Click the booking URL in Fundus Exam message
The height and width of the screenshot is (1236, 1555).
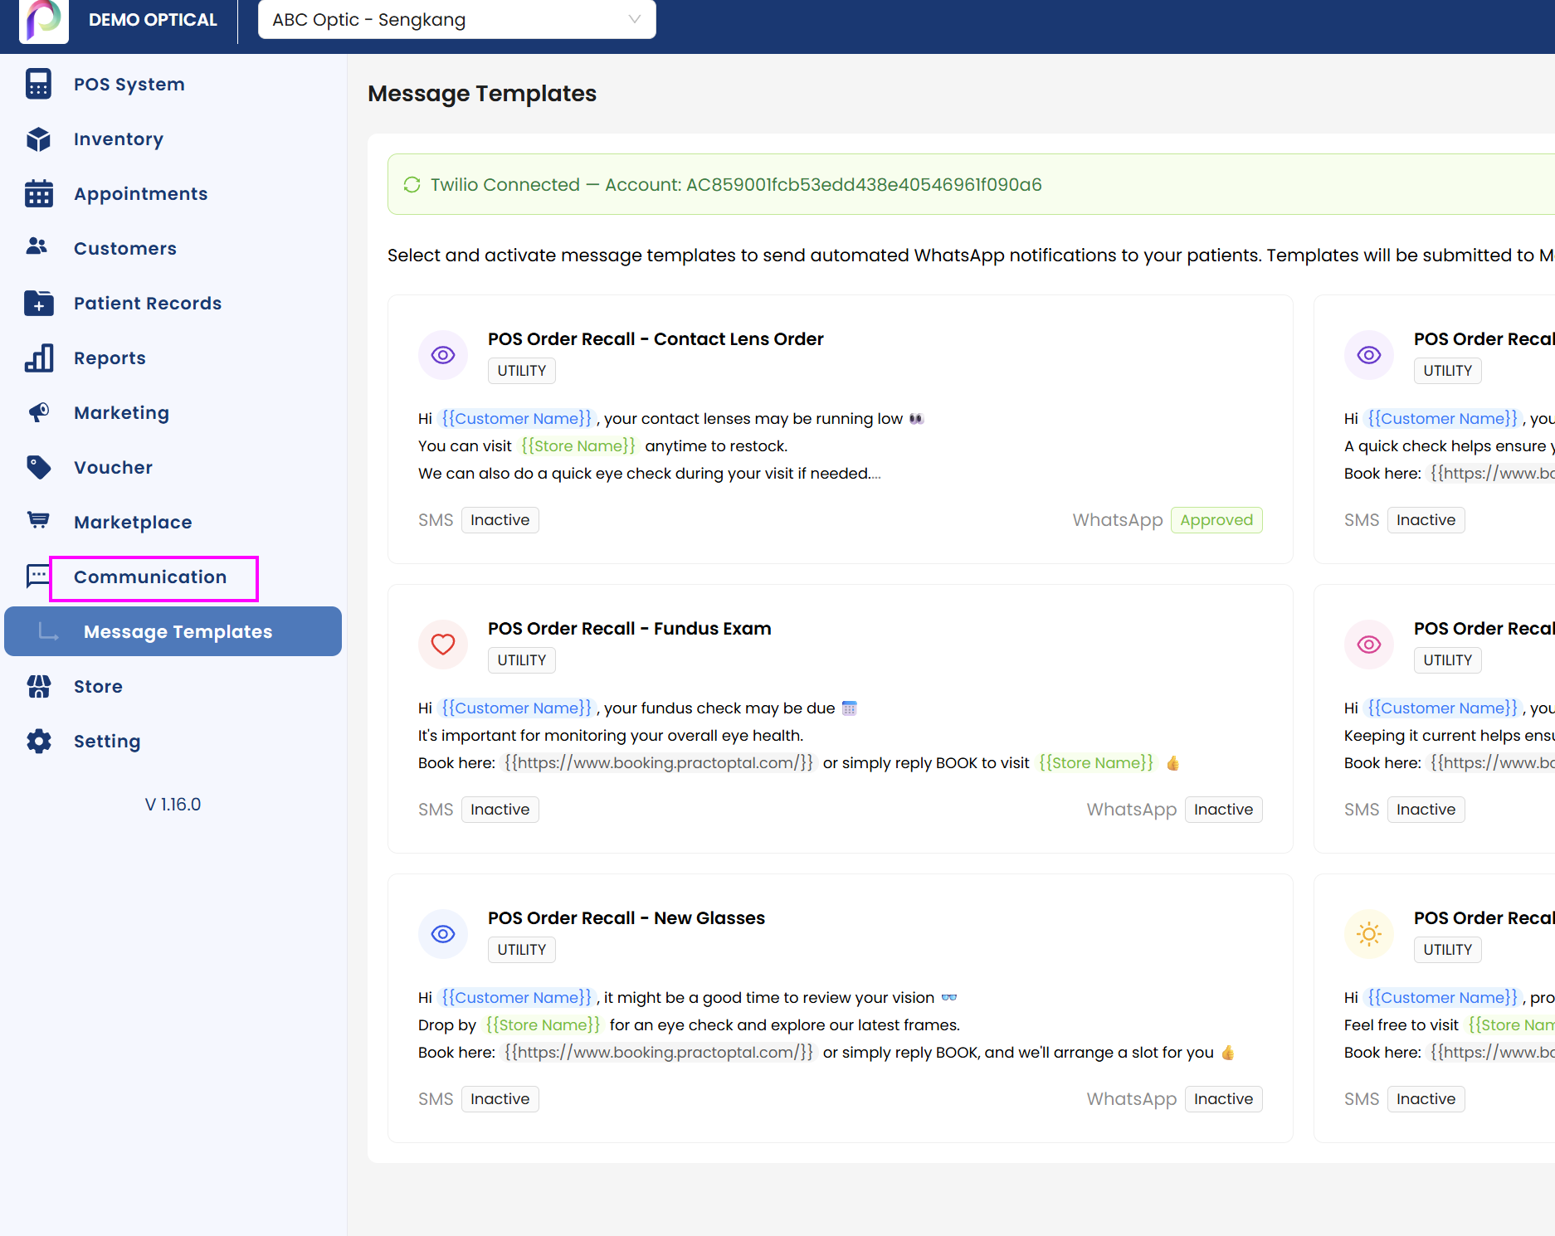click(x=659, y=763)
